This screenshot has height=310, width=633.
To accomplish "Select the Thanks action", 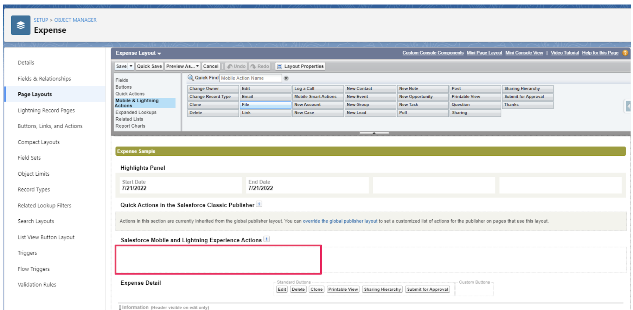I will pos(527,105).
